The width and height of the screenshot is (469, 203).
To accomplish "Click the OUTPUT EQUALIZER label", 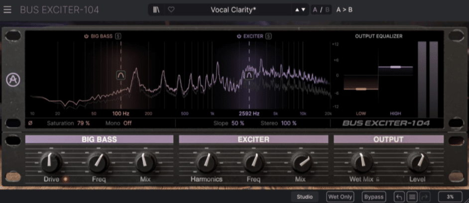I will [379, 36].
